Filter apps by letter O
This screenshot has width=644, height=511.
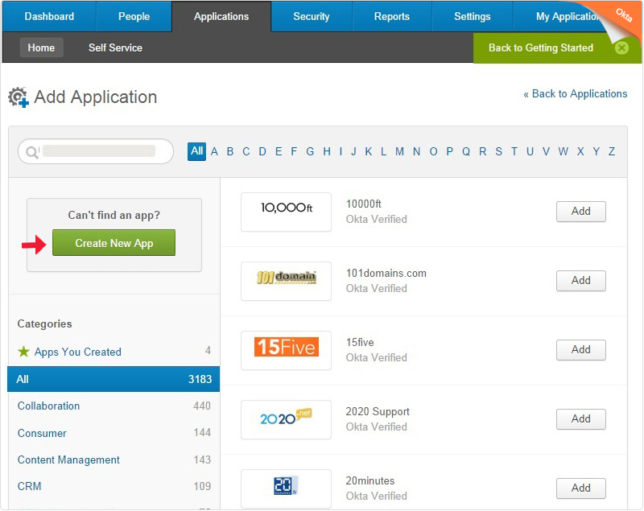coord(433,152)
